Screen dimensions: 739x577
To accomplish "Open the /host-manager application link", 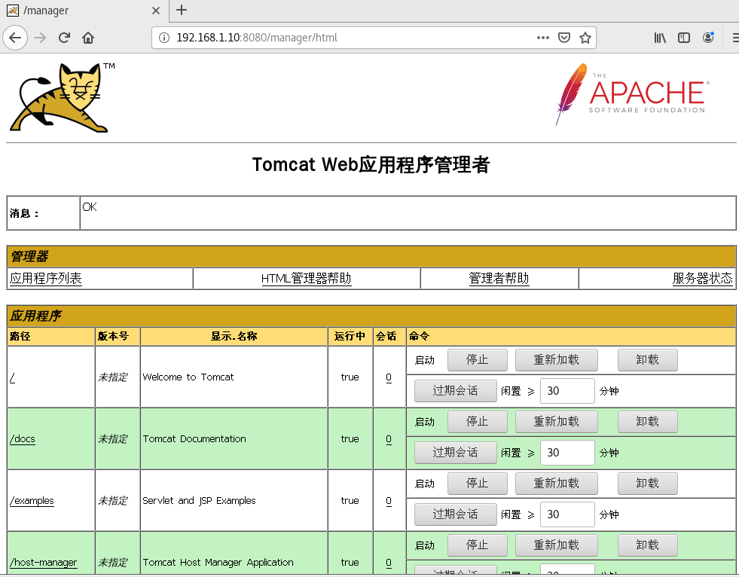I will point(44,563).
